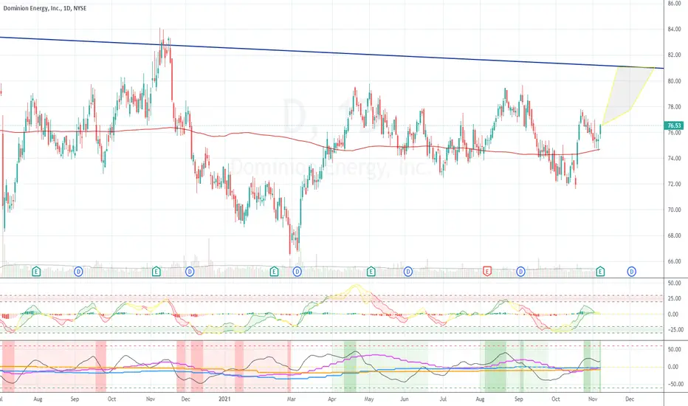Click the Apr label on time axis

coord(332,399)
